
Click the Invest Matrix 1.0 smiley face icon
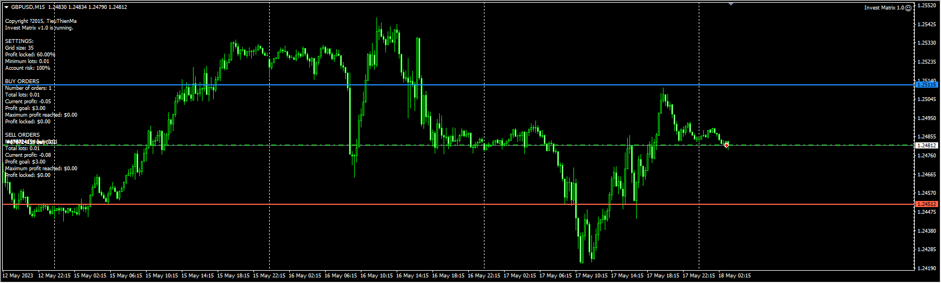909,8
